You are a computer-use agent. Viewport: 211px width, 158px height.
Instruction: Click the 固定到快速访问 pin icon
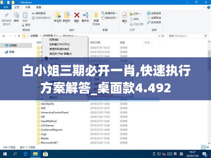pos(6,15)
